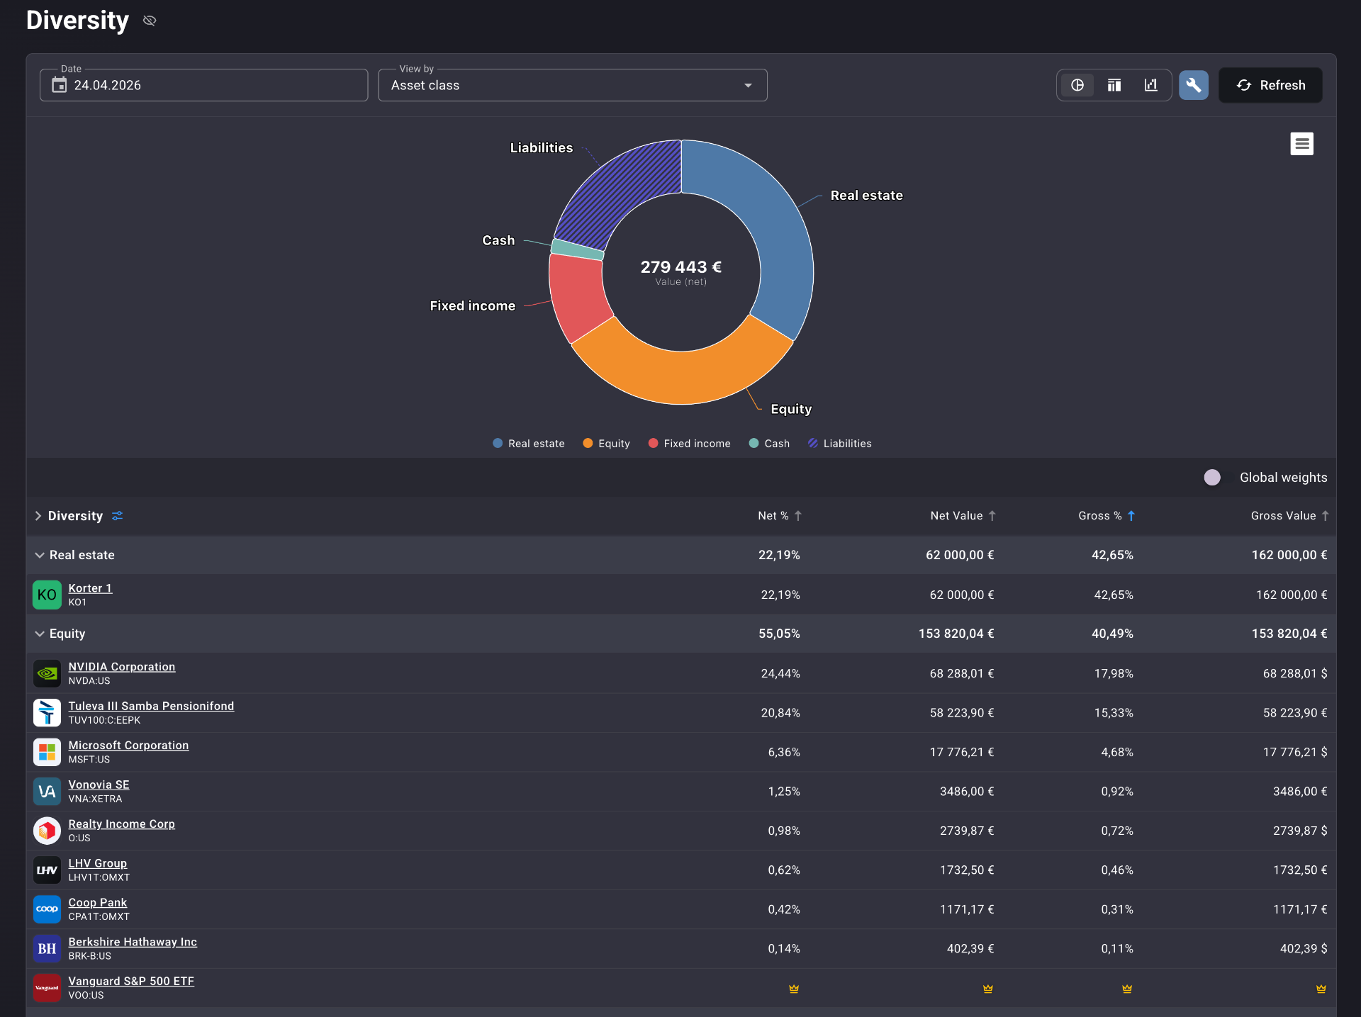
Task: Click the LHV Group logo icon
Action: coord(47,870)
